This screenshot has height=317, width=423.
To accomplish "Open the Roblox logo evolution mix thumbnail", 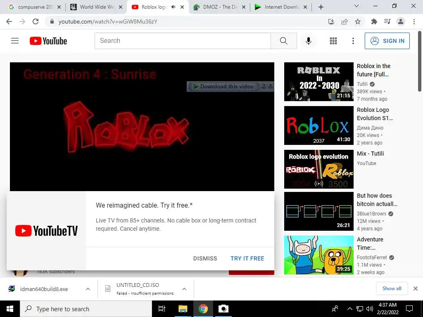I will (x=318, y=169).
